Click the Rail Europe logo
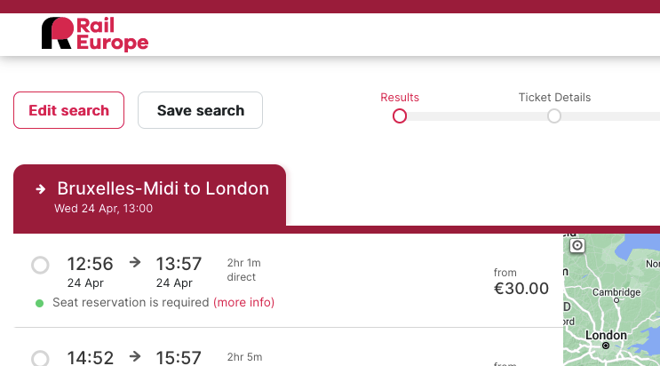This screenshot has height=366, width=660. click(x=95, y=34)
